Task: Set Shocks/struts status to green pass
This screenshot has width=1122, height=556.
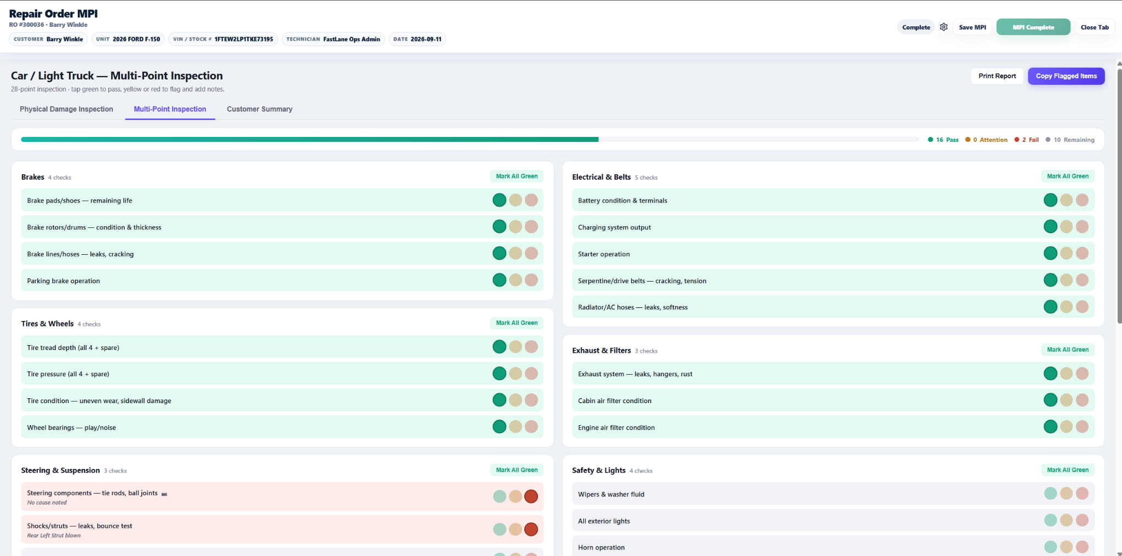Action: click(500, 529)
